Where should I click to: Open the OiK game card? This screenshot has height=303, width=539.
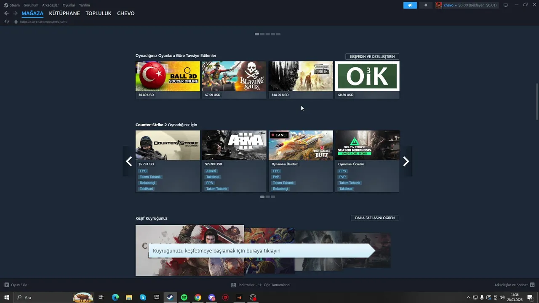click(367, 80)
